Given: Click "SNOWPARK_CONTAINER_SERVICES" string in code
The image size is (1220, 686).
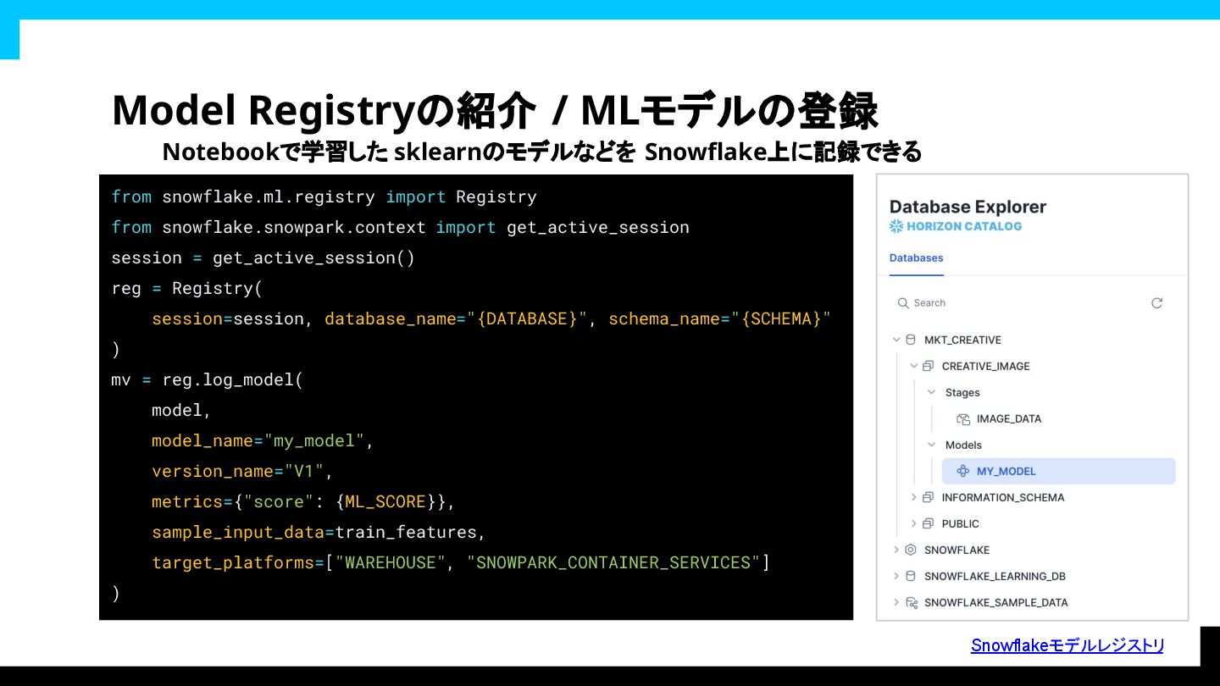Looking at the screenshot, I should point(613,562).
